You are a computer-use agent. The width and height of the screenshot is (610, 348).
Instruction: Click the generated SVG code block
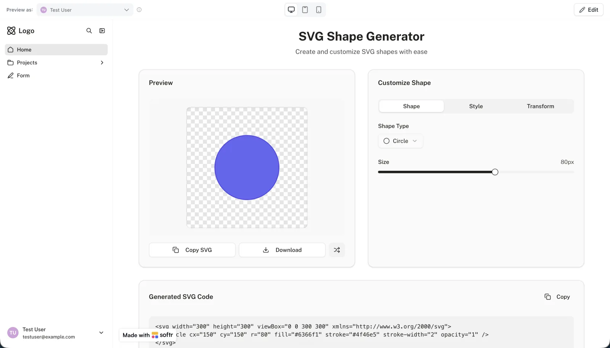coord(361,332)
